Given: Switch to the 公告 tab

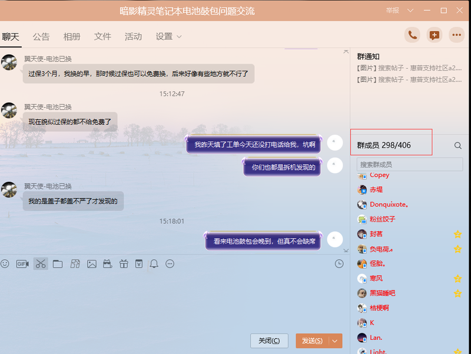Looking at the screenshot, I should 41,36.
